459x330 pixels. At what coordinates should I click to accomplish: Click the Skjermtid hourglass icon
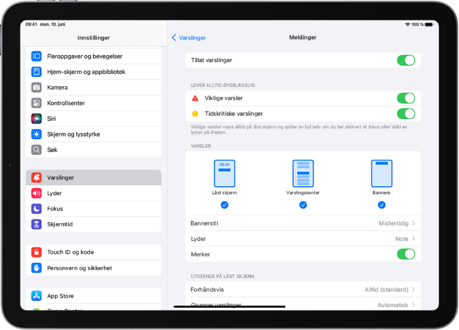pos(36,224)
